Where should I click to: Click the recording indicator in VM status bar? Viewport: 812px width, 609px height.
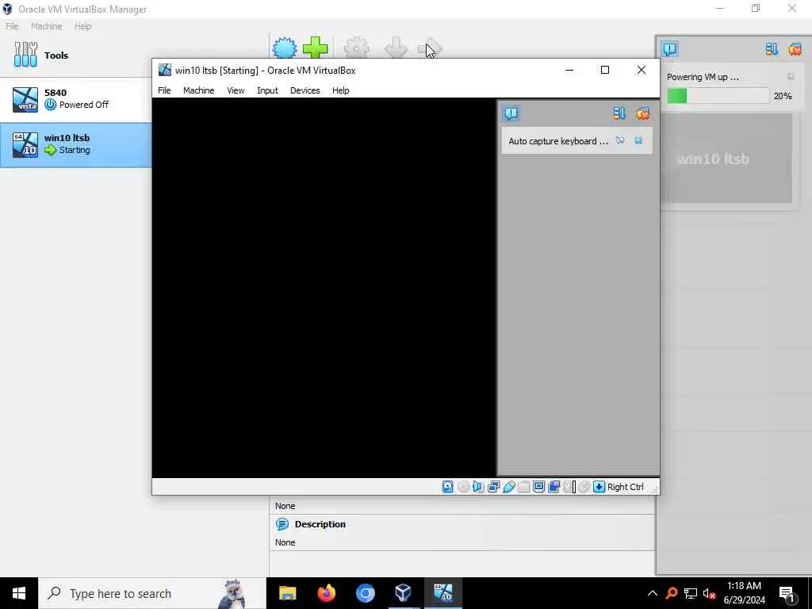554,487
